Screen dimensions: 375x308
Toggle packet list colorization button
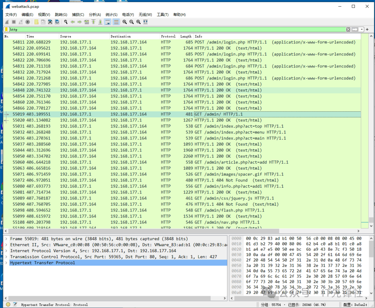click(116, 22)
